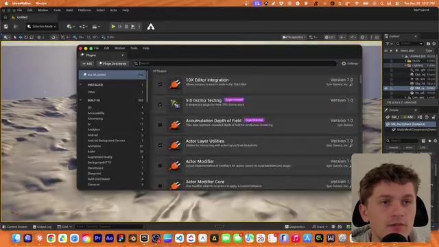Open the Blueprints toolbar dropdown
439x247 pixels.
pos(84,27)
